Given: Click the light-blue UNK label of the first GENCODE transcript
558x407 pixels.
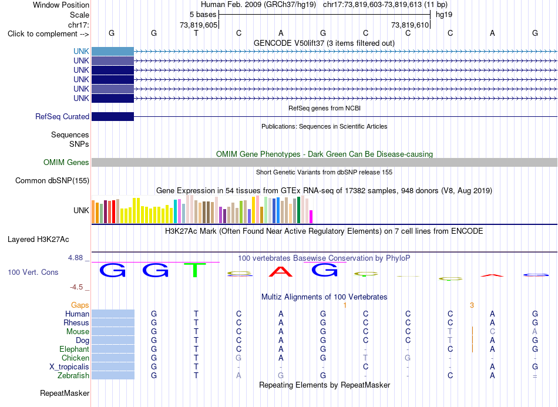Looking at the screenshot, I should pyautogui.click(x=81, y=51).
